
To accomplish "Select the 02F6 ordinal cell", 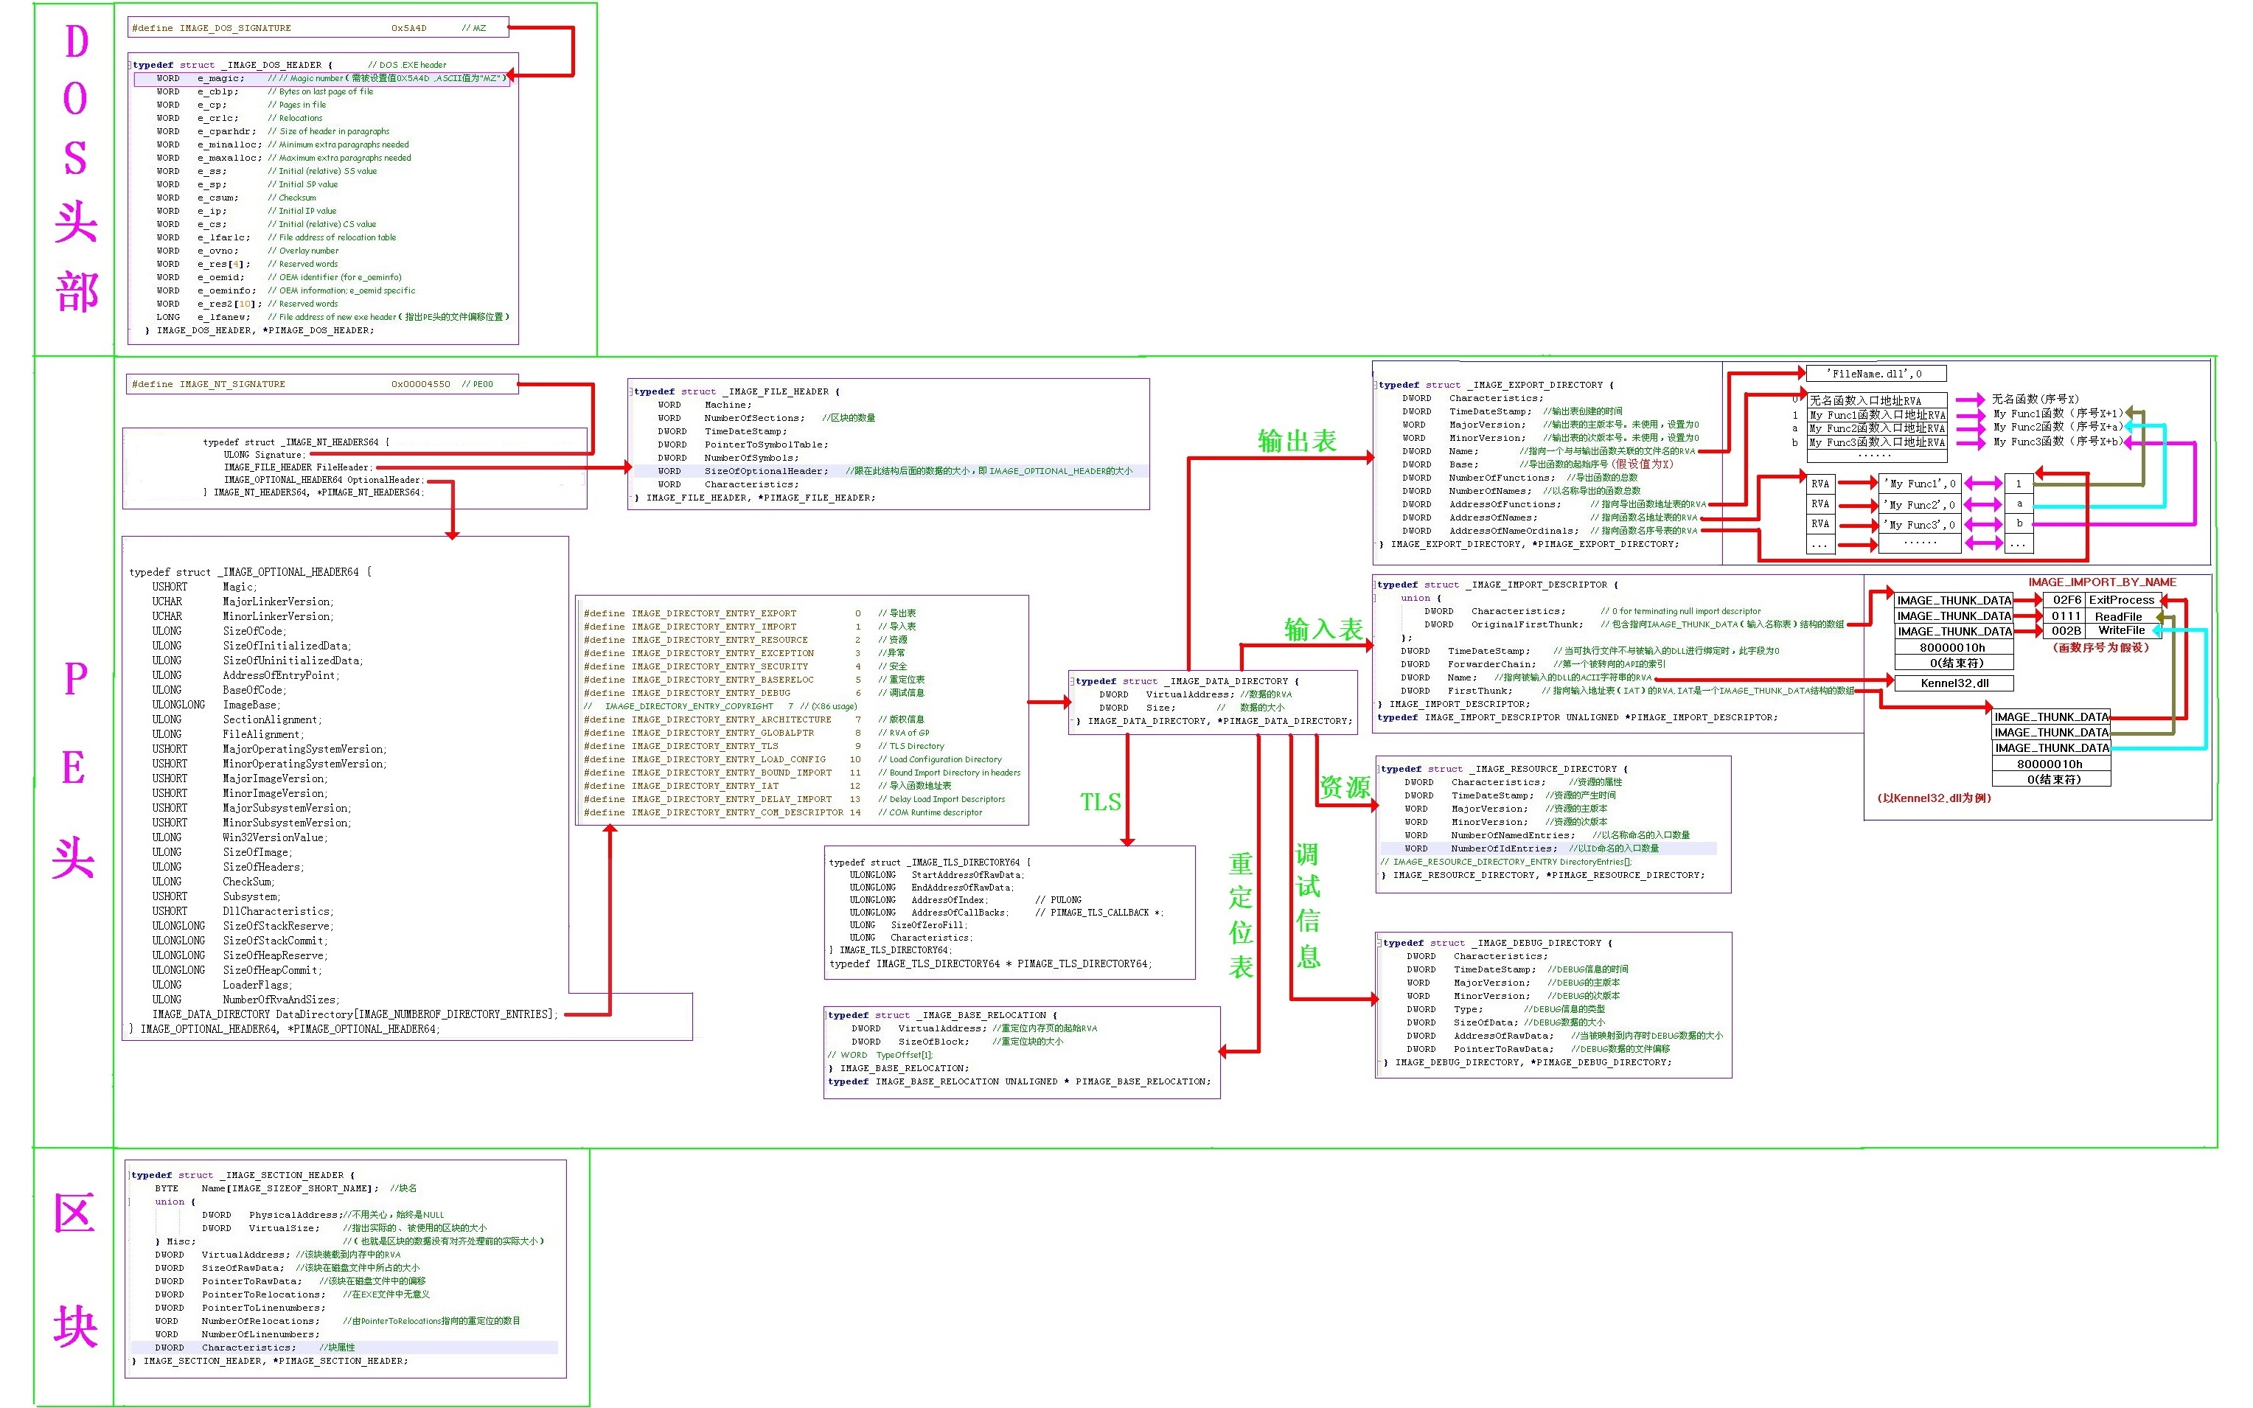I will click(2066, 600).
